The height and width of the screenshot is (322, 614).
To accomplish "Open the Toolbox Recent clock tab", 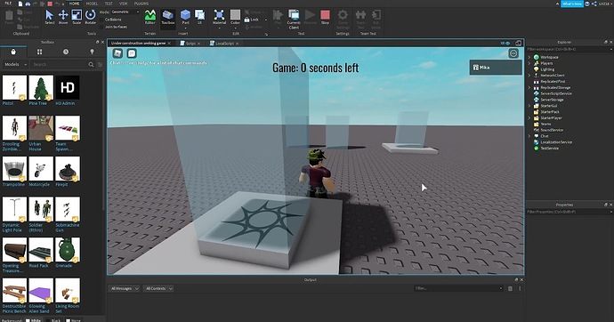I will point(66,52).
